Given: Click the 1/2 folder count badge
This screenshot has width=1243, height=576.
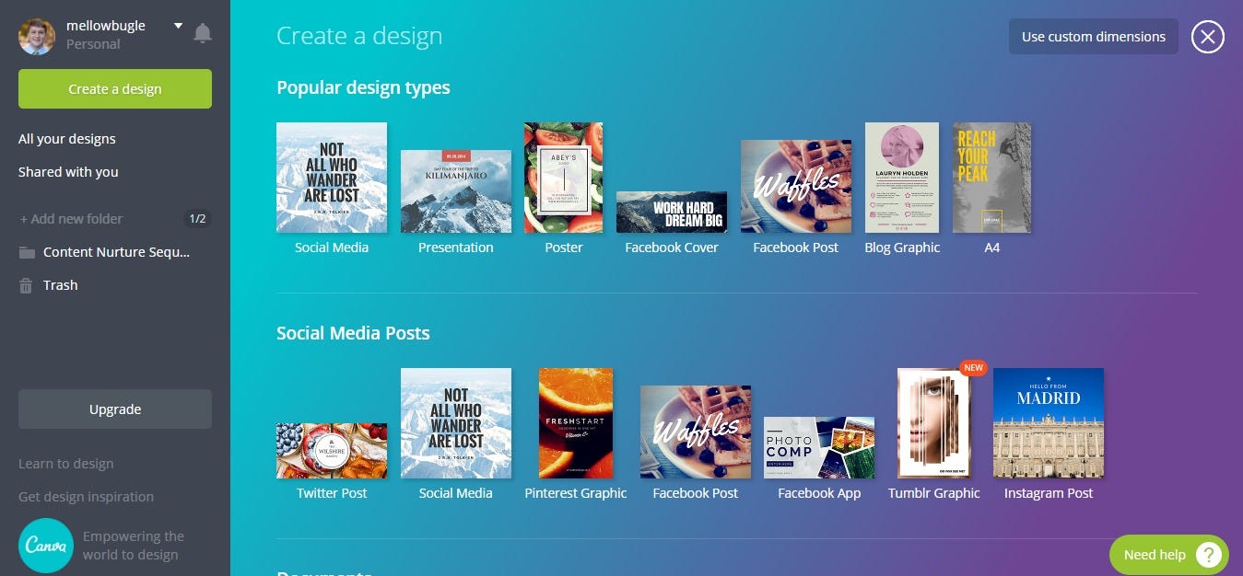Looking at the screenshot, I should (x=197, y=219).
